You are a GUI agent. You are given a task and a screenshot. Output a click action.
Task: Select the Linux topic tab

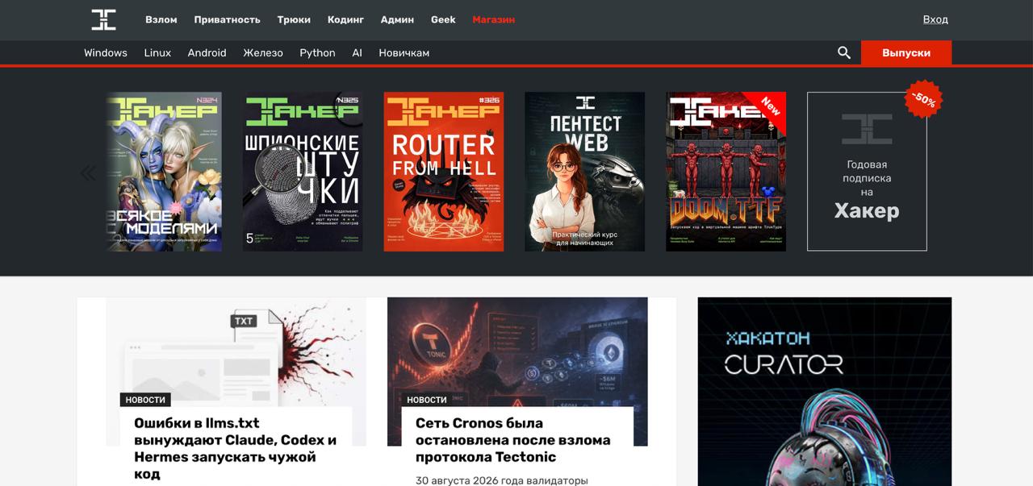point(157,52)
